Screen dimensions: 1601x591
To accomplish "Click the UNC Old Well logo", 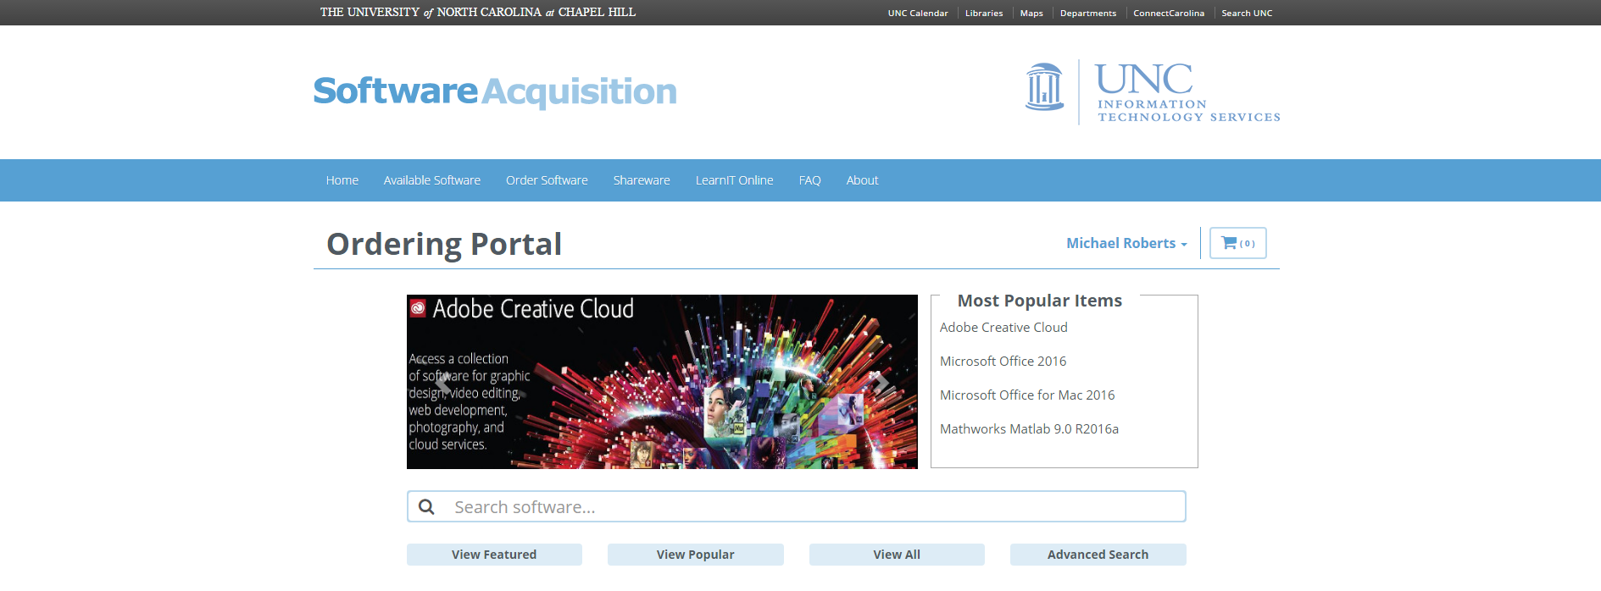I will tap(1044, 88).
